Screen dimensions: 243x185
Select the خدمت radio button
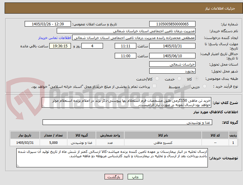pyautogui.click(x=179, y=79)
